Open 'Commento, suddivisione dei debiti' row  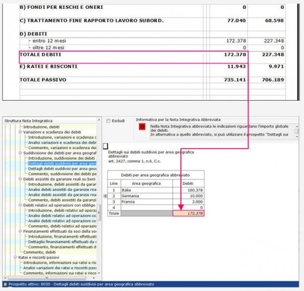click(x=62, y=174)
